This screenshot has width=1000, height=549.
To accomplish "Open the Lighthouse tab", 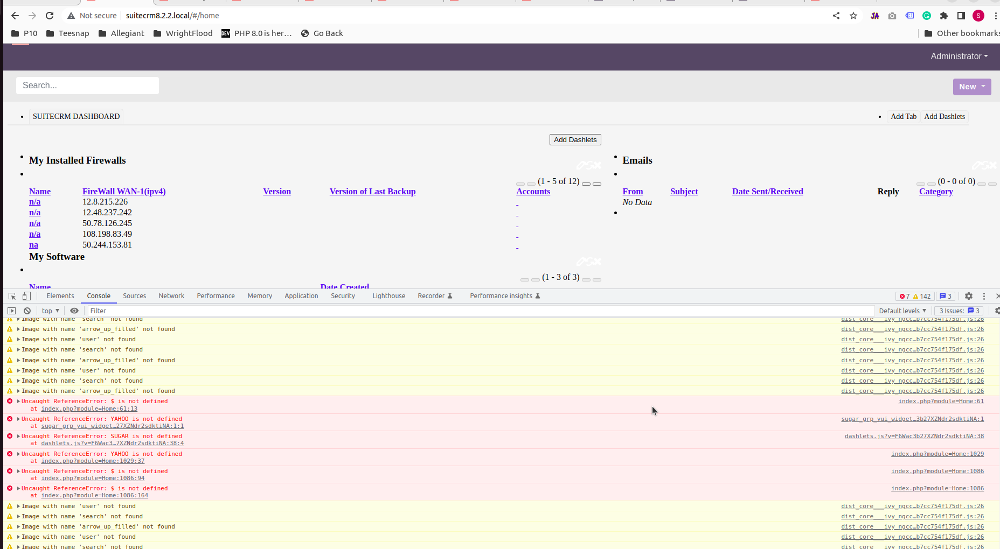I will tap(388, 296).
